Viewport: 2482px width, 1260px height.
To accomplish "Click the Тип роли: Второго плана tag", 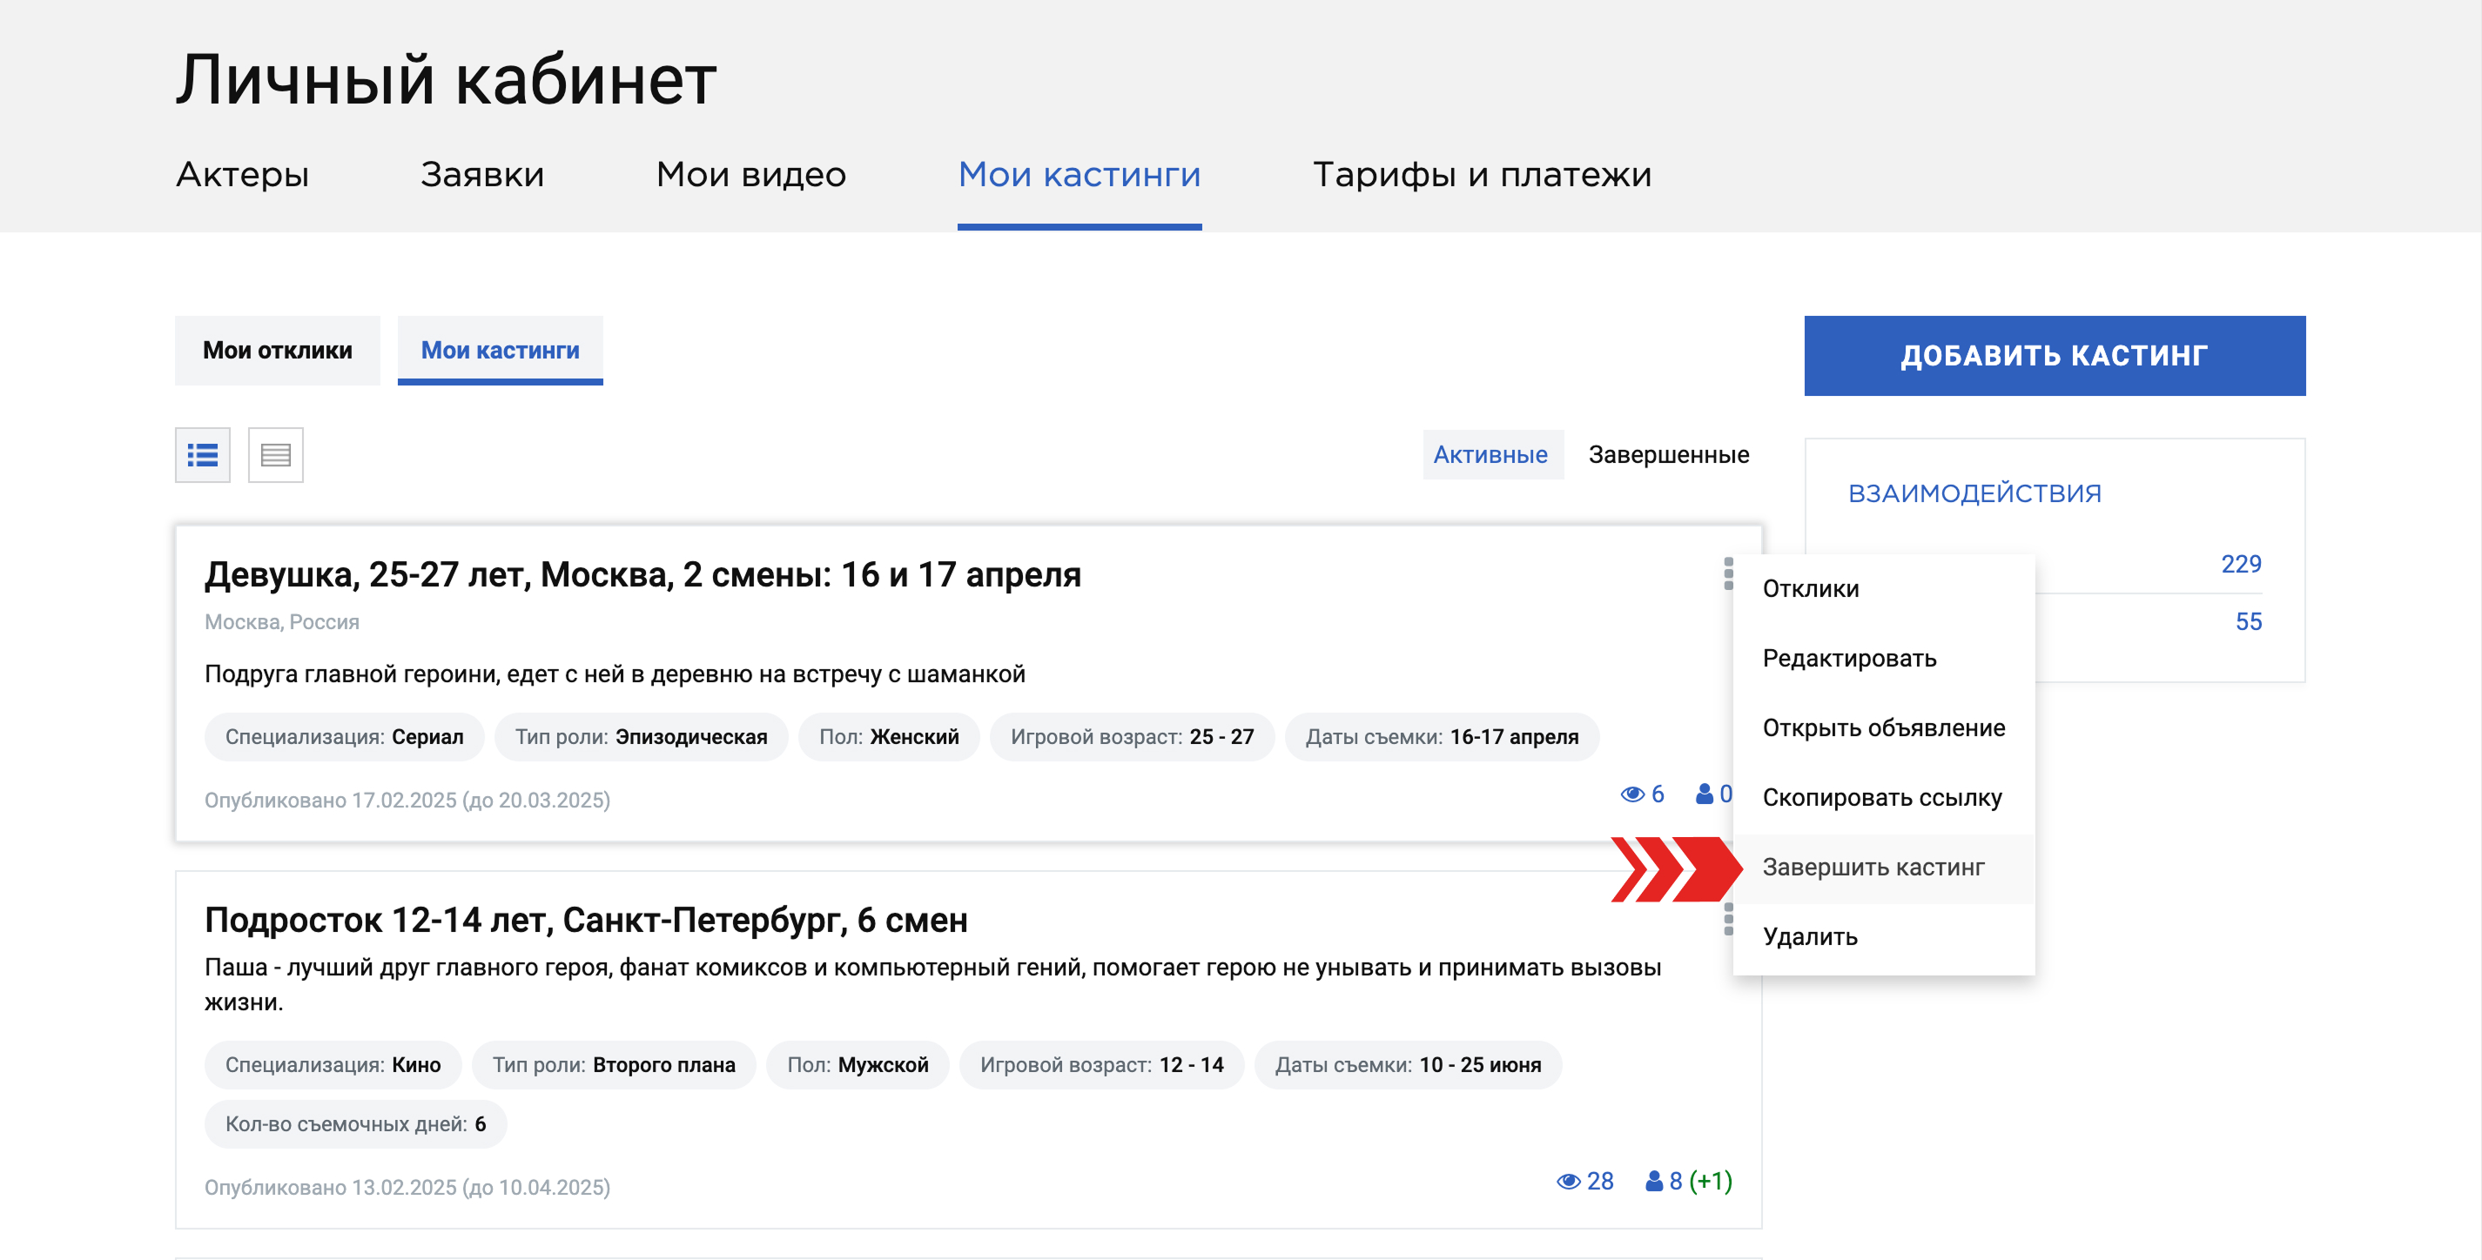I will (x=614, y=1064).
